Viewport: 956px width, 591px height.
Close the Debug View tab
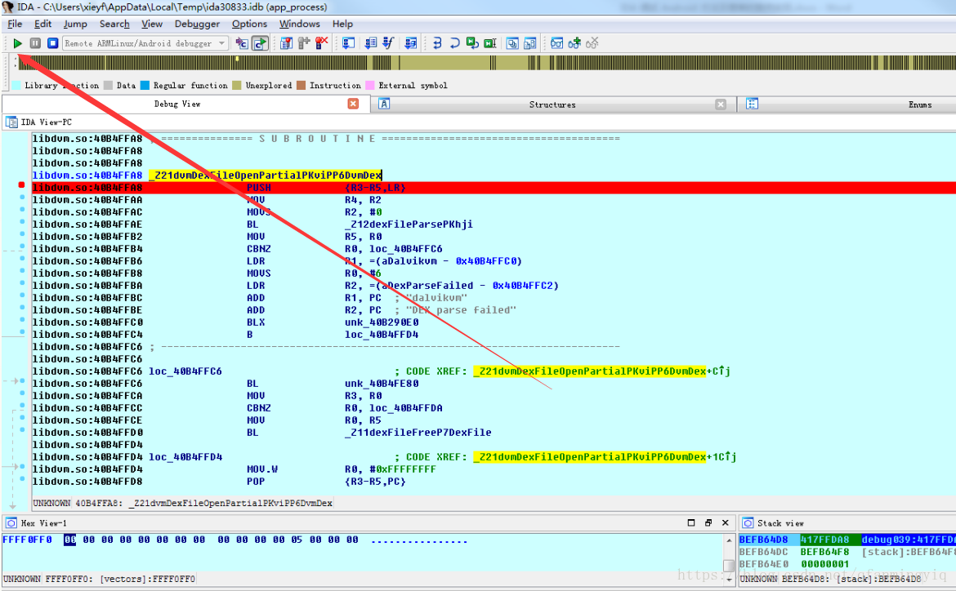click(x=353, y=104)
